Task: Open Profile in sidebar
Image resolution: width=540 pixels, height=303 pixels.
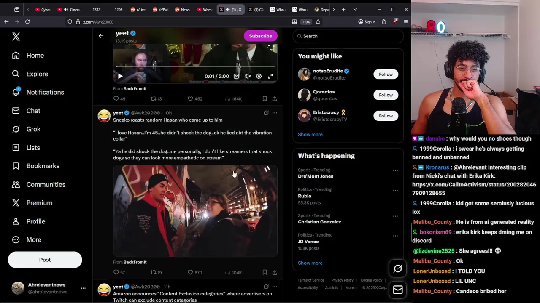Action: click(29, 221)
